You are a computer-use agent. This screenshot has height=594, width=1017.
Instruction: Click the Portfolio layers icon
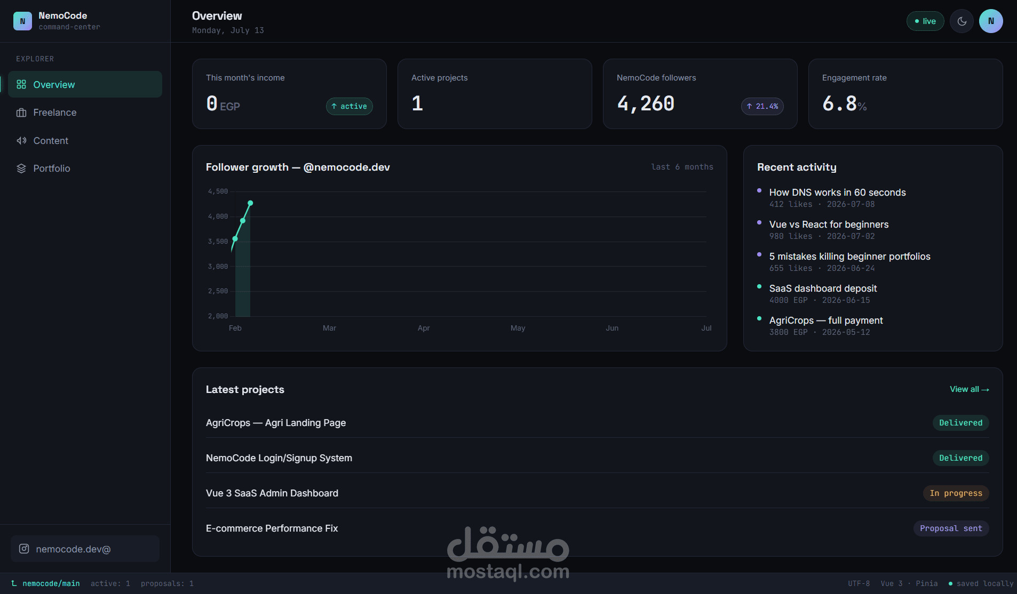[21, 168]
